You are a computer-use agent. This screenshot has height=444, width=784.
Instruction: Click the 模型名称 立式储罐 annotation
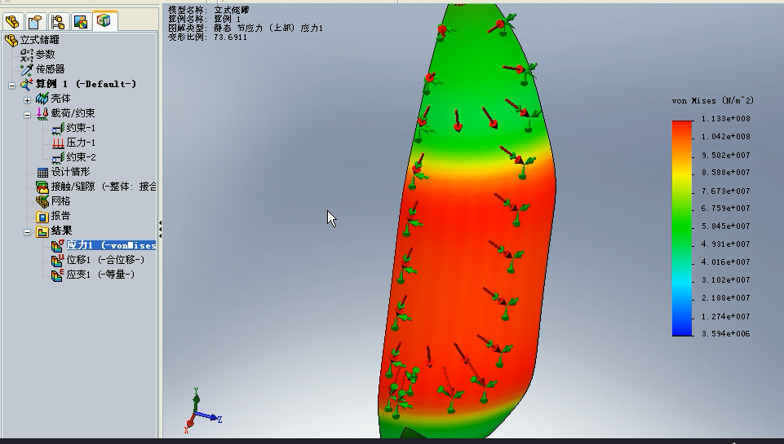click(209, 10)
